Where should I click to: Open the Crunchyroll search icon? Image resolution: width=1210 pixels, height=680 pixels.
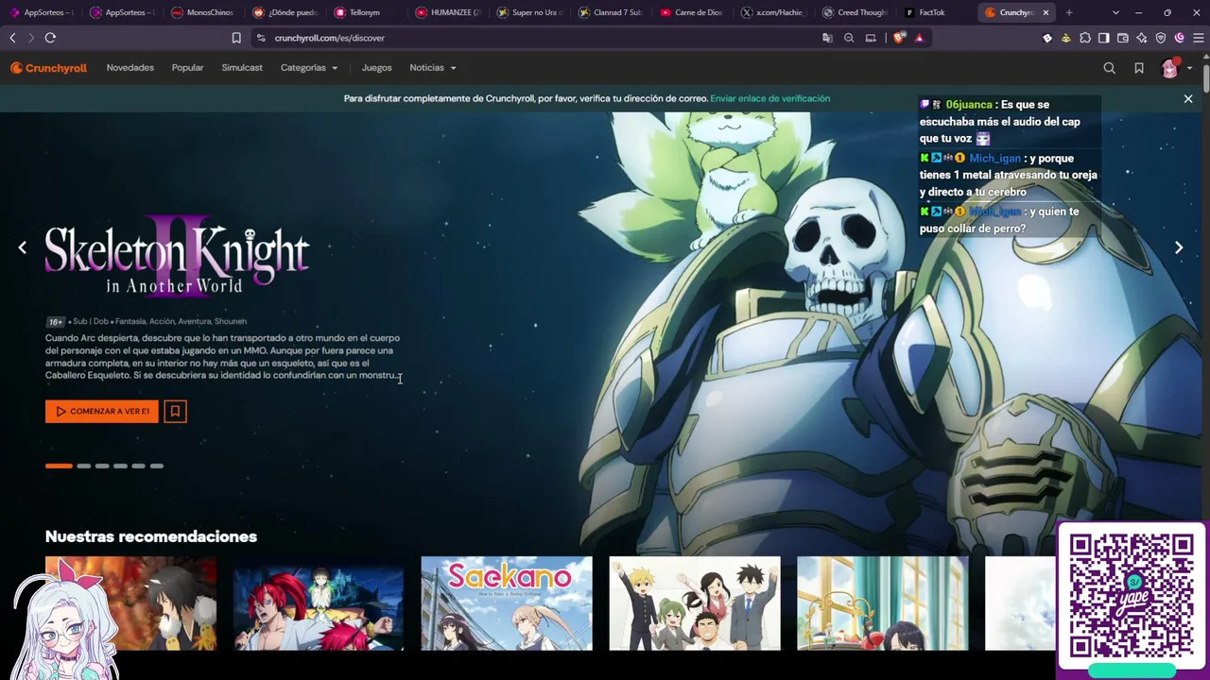pos(1110,68)
